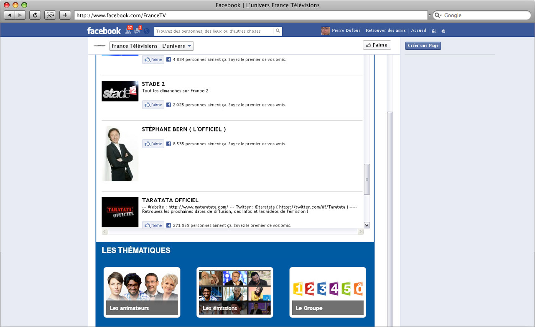Screen dimensions: 535x327
Task: Click inner list vertical scrollbar thumb
Action: pos(367,179)
